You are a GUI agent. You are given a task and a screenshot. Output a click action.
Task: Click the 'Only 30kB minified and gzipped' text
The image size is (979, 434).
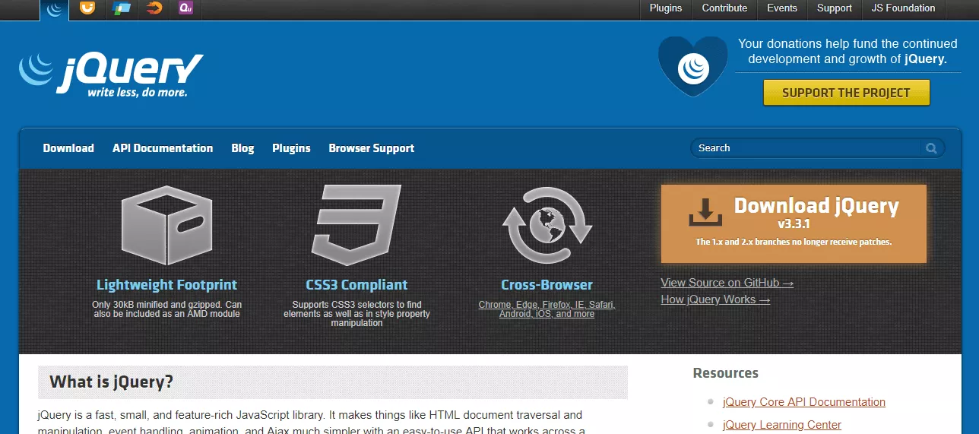[166, 309]
